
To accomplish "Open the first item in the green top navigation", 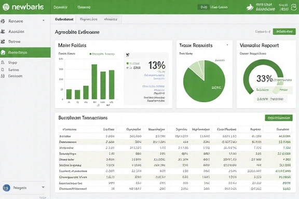I will pyautogui.click(x=60, y=7).
